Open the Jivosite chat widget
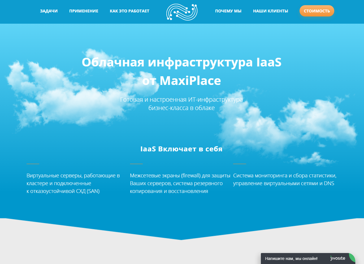The width and height of the screenshot is (364, 264). pyautogui.click(x=308, y=259)
